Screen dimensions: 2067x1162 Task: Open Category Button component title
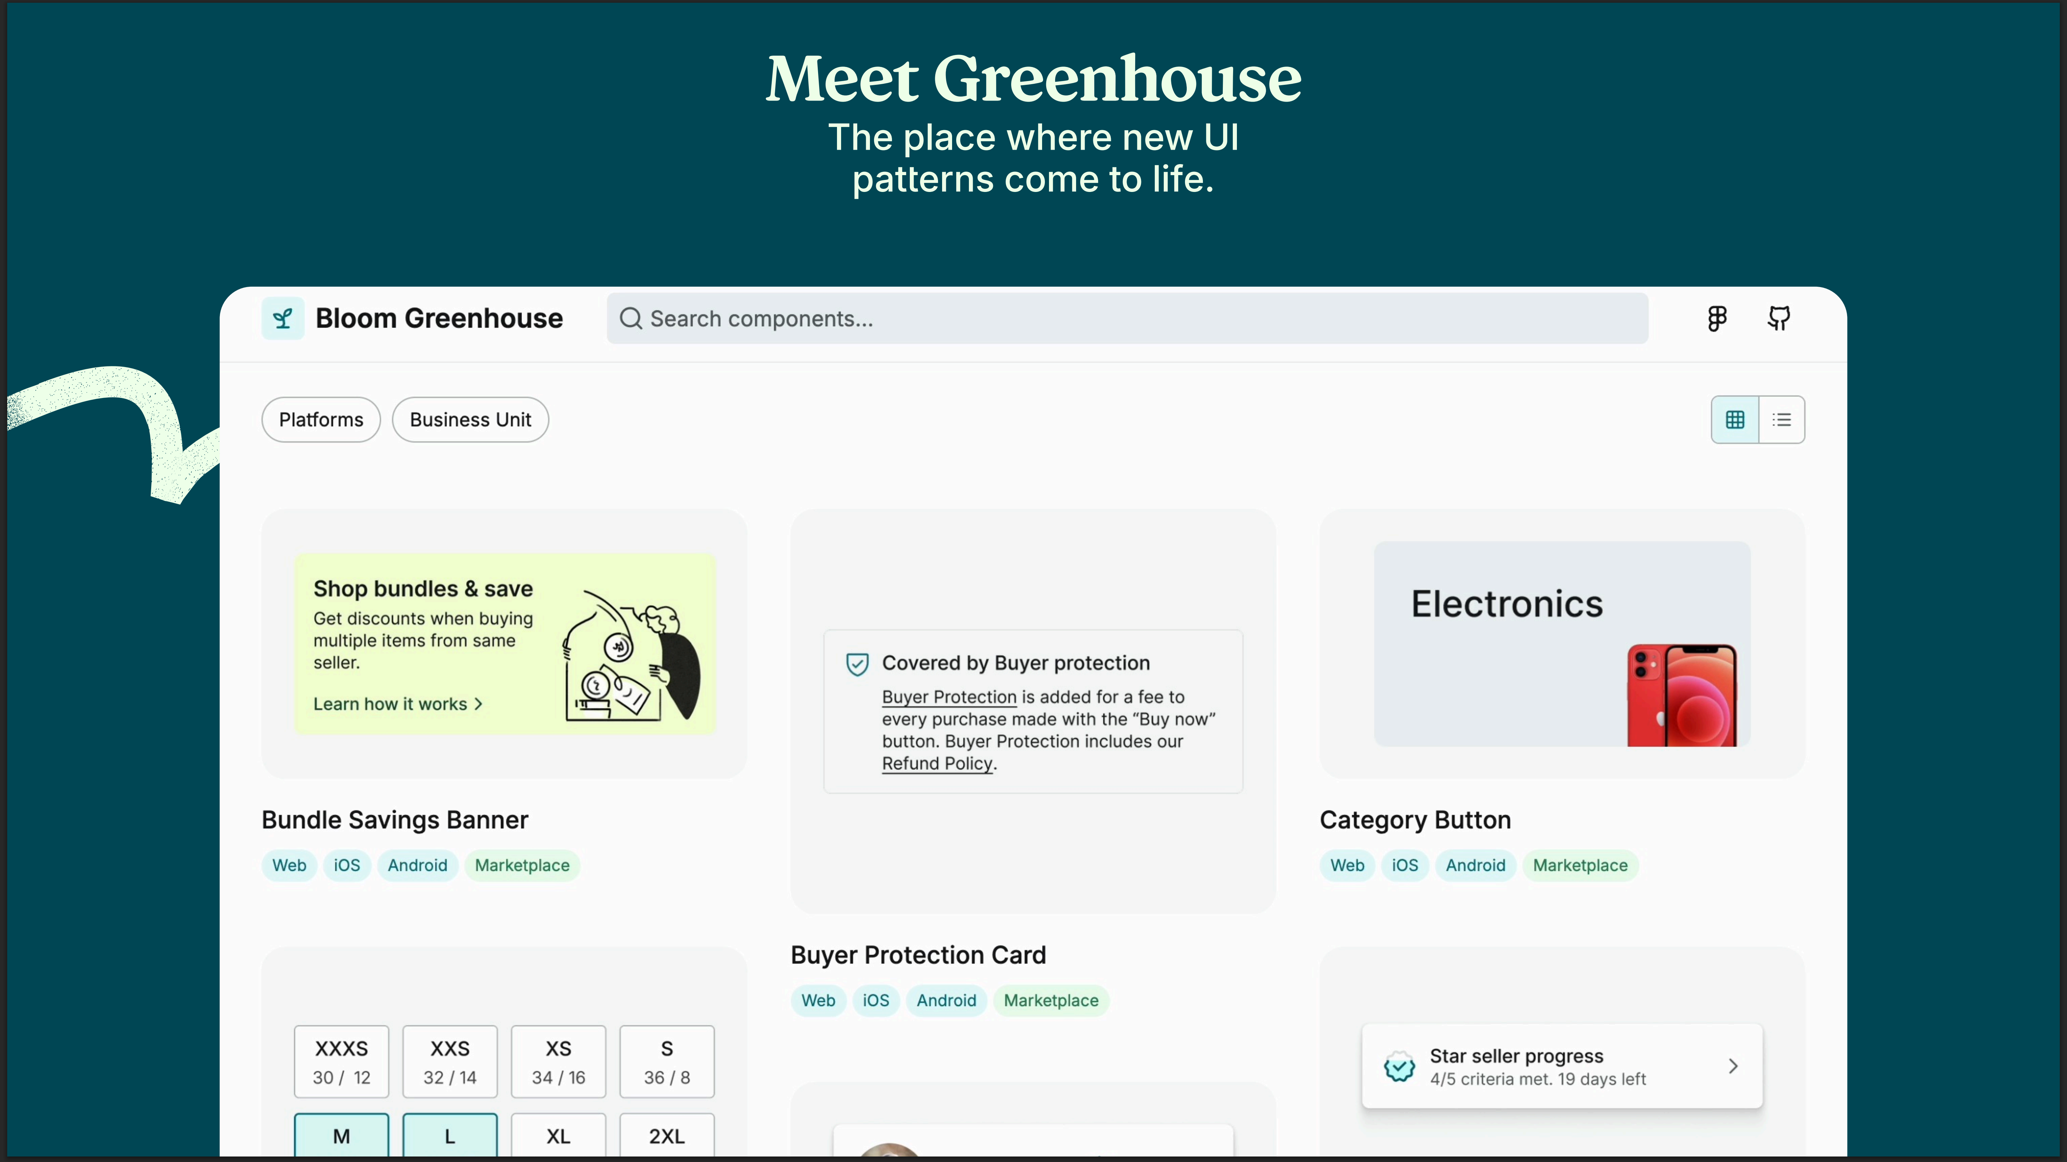click(1416, 820)
